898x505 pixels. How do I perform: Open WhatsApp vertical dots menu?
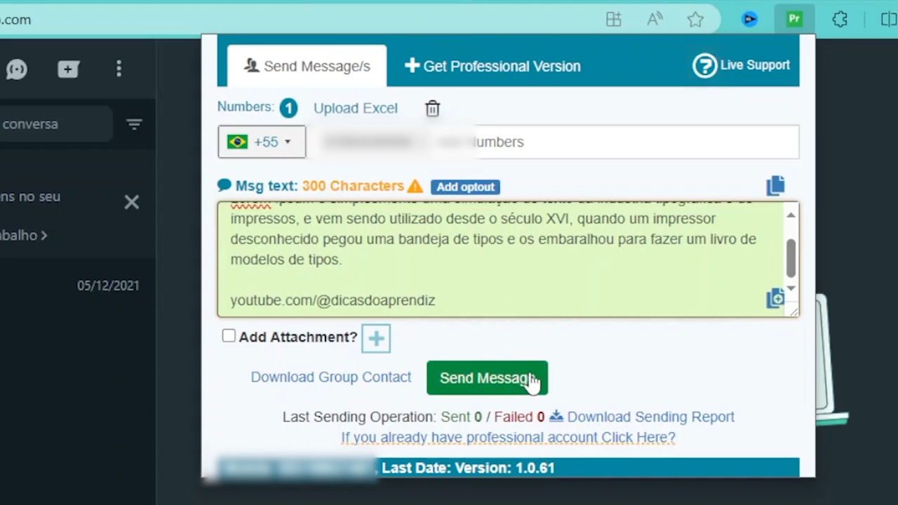click(x=119, y=69)
